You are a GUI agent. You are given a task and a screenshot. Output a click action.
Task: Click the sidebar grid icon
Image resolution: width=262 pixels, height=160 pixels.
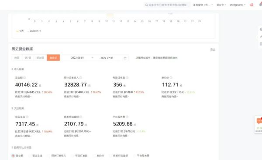261,44
